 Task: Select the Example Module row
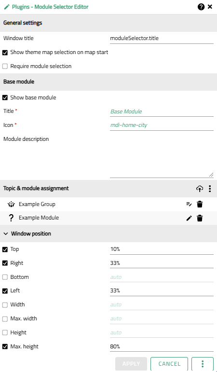[108, 218]
